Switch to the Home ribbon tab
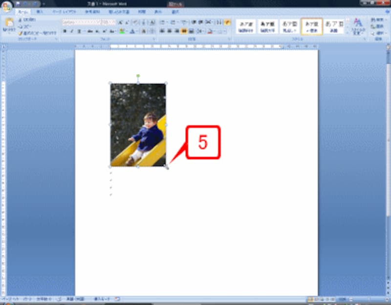The width and height of the screenshot is (391, 305). 22,11
